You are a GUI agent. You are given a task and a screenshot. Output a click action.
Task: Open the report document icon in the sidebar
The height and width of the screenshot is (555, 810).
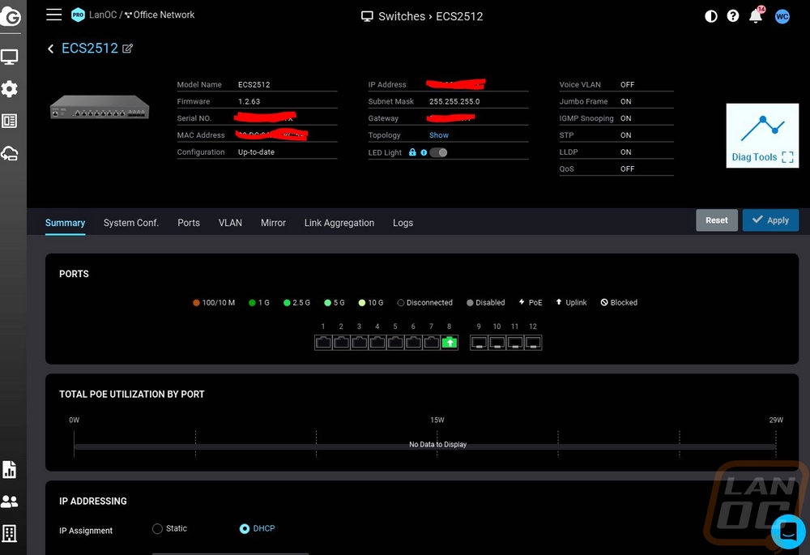point(9,469)
